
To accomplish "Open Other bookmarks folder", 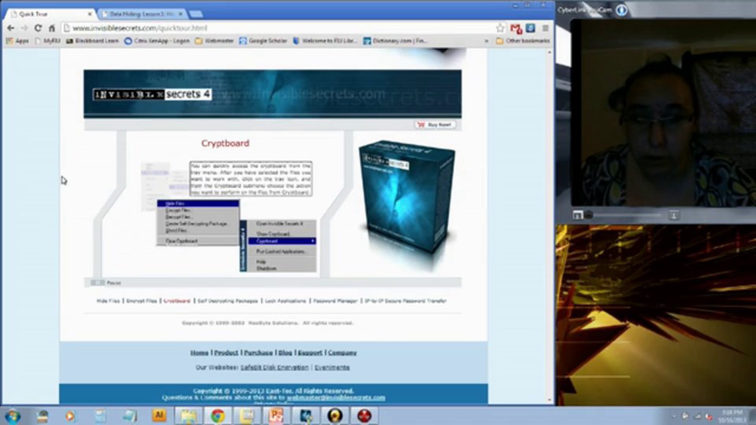I will click(x=523, y=41).
